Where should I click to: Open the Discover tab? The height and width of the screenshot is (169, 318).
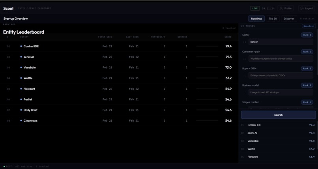[289, 19]
